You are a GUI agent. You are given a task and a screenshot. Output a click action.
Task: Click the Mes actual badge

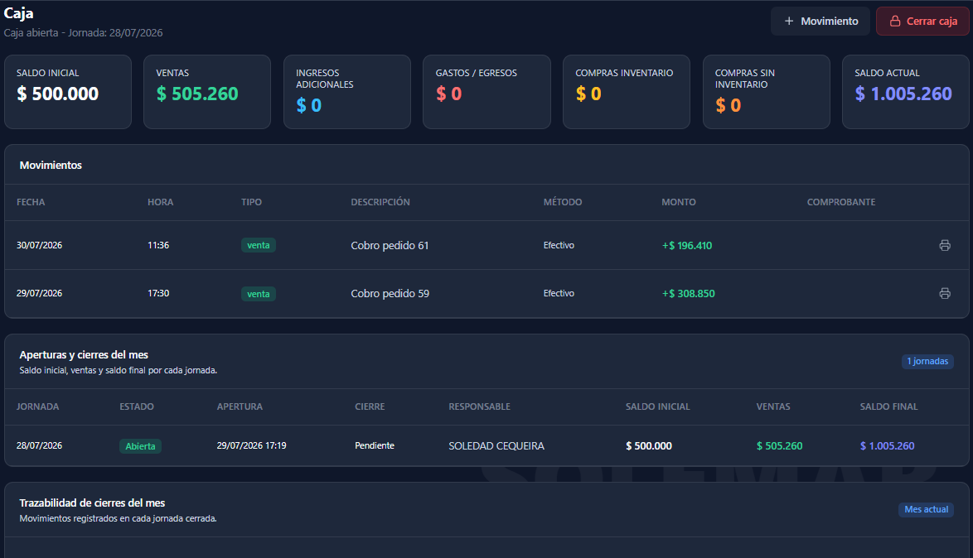click(x=926, y=510)
